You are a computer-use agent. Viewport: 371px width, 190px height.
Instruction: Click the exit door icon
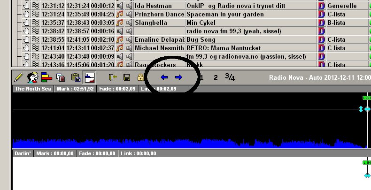pyautogui.click(x=113, y=77)
